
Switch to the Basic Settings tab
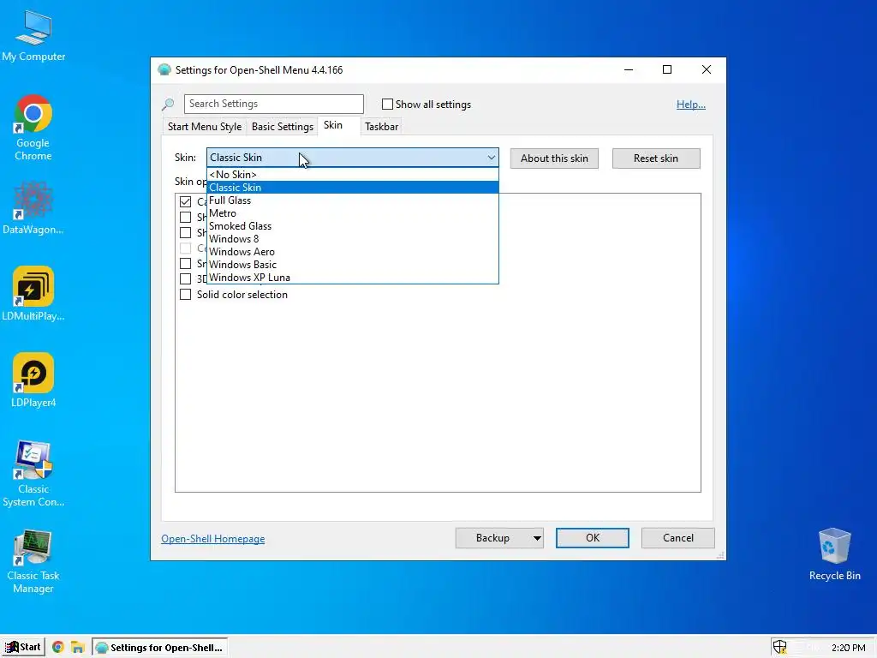tap(283, 127)
